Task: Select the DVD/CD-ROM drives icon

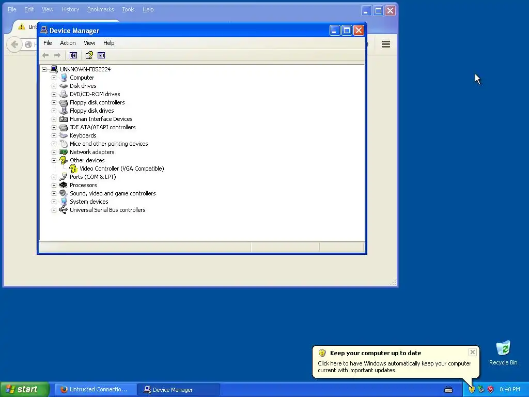Action: (64, 94)
